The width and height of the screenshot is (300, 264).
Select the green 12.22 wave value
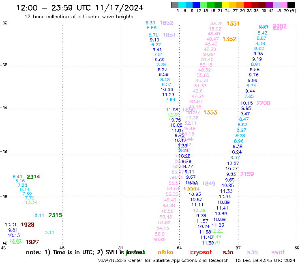pos(216,231)
